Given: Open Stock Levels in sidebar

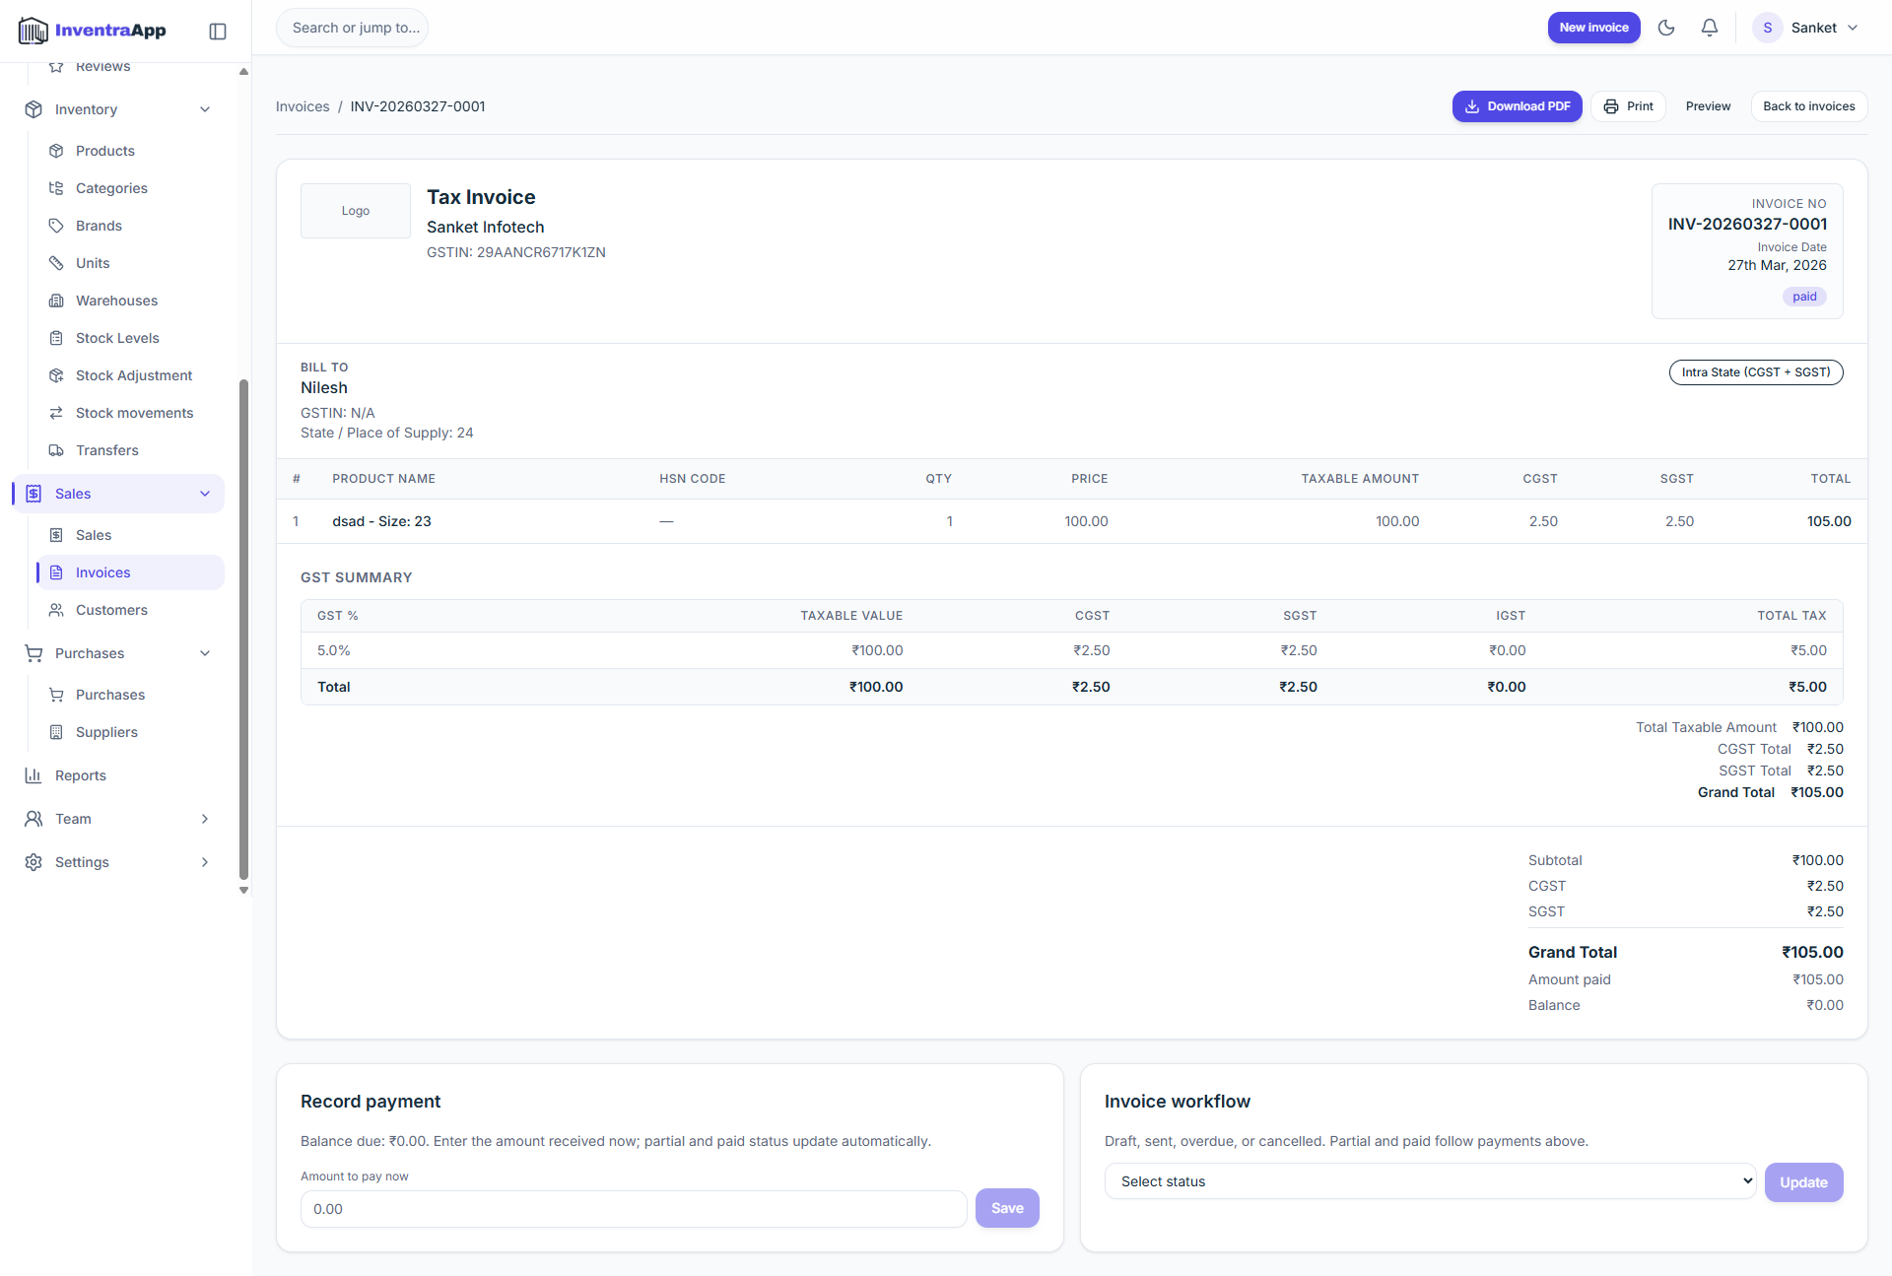Looking at the screenshot, I should point(130,338).
